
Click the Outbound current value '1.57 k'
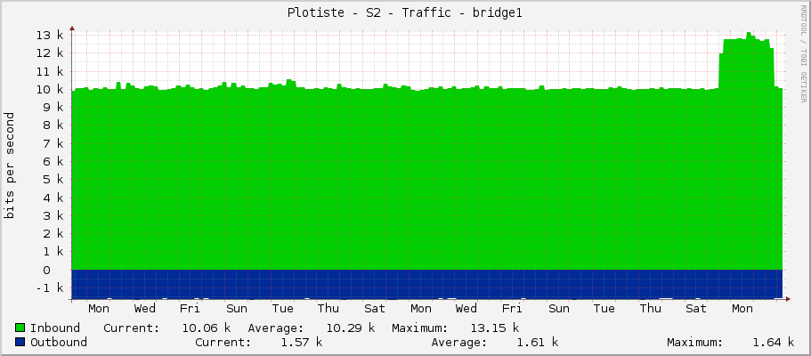pos(302,342)
